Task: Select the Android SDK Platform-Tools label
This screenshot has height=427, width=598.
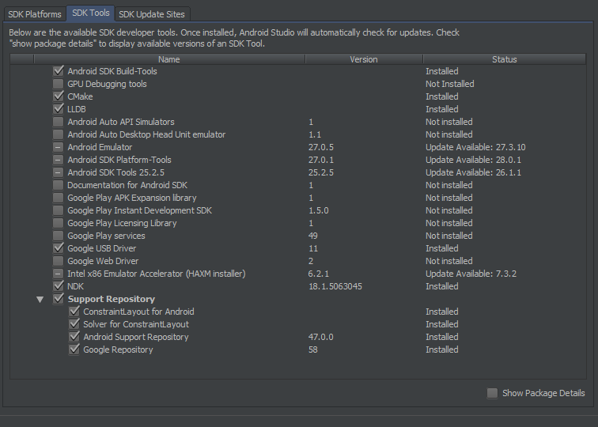Action: point(119,160)
